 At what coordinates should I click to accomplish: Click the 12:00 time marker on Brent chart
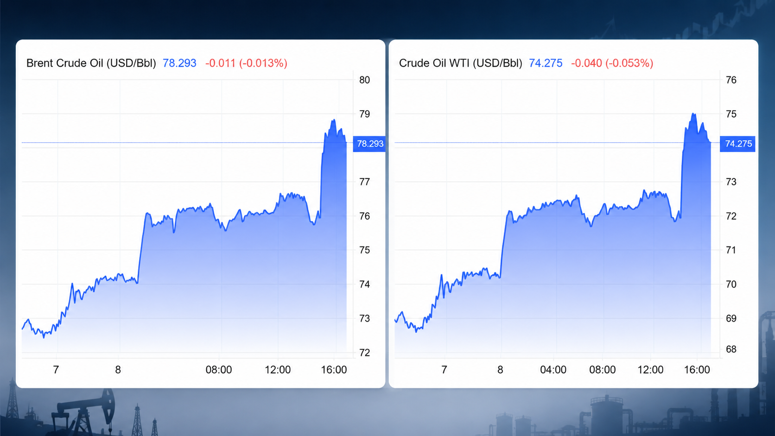coord(278,370)
